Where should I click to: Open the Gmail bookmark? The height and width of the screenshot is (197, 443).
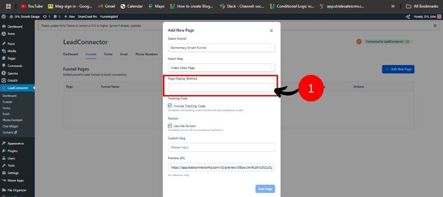point(106,6)
